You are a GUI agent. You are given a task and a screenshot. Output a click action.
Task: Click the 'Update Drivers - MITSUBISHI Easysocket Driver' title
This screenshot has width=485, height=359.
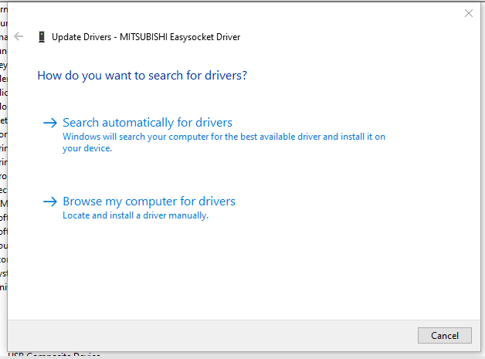[146, 37]
